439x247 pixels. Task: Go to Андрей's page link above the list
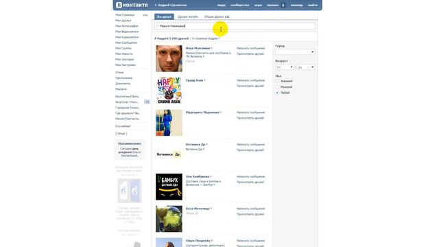pyautogui.click(x=205, y=38)
